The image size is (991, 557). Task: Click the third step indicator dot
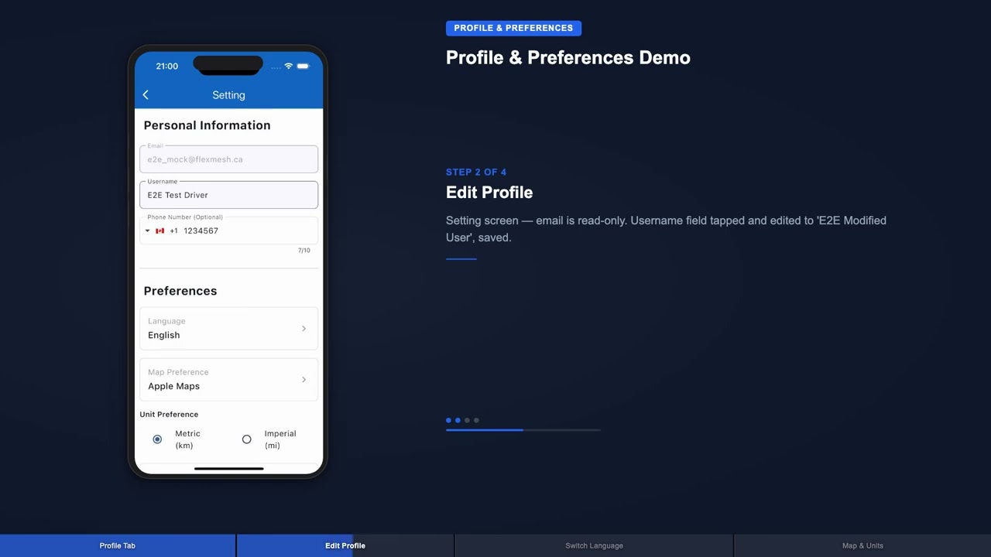tap(467, 420)
